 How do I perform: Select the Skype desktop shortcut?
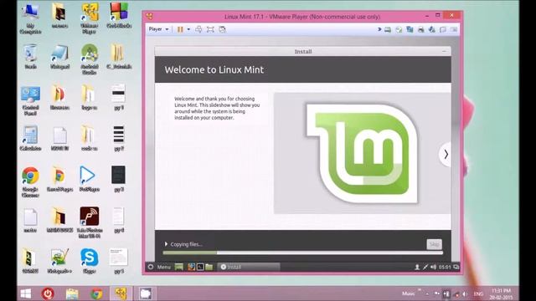[90, 261]
